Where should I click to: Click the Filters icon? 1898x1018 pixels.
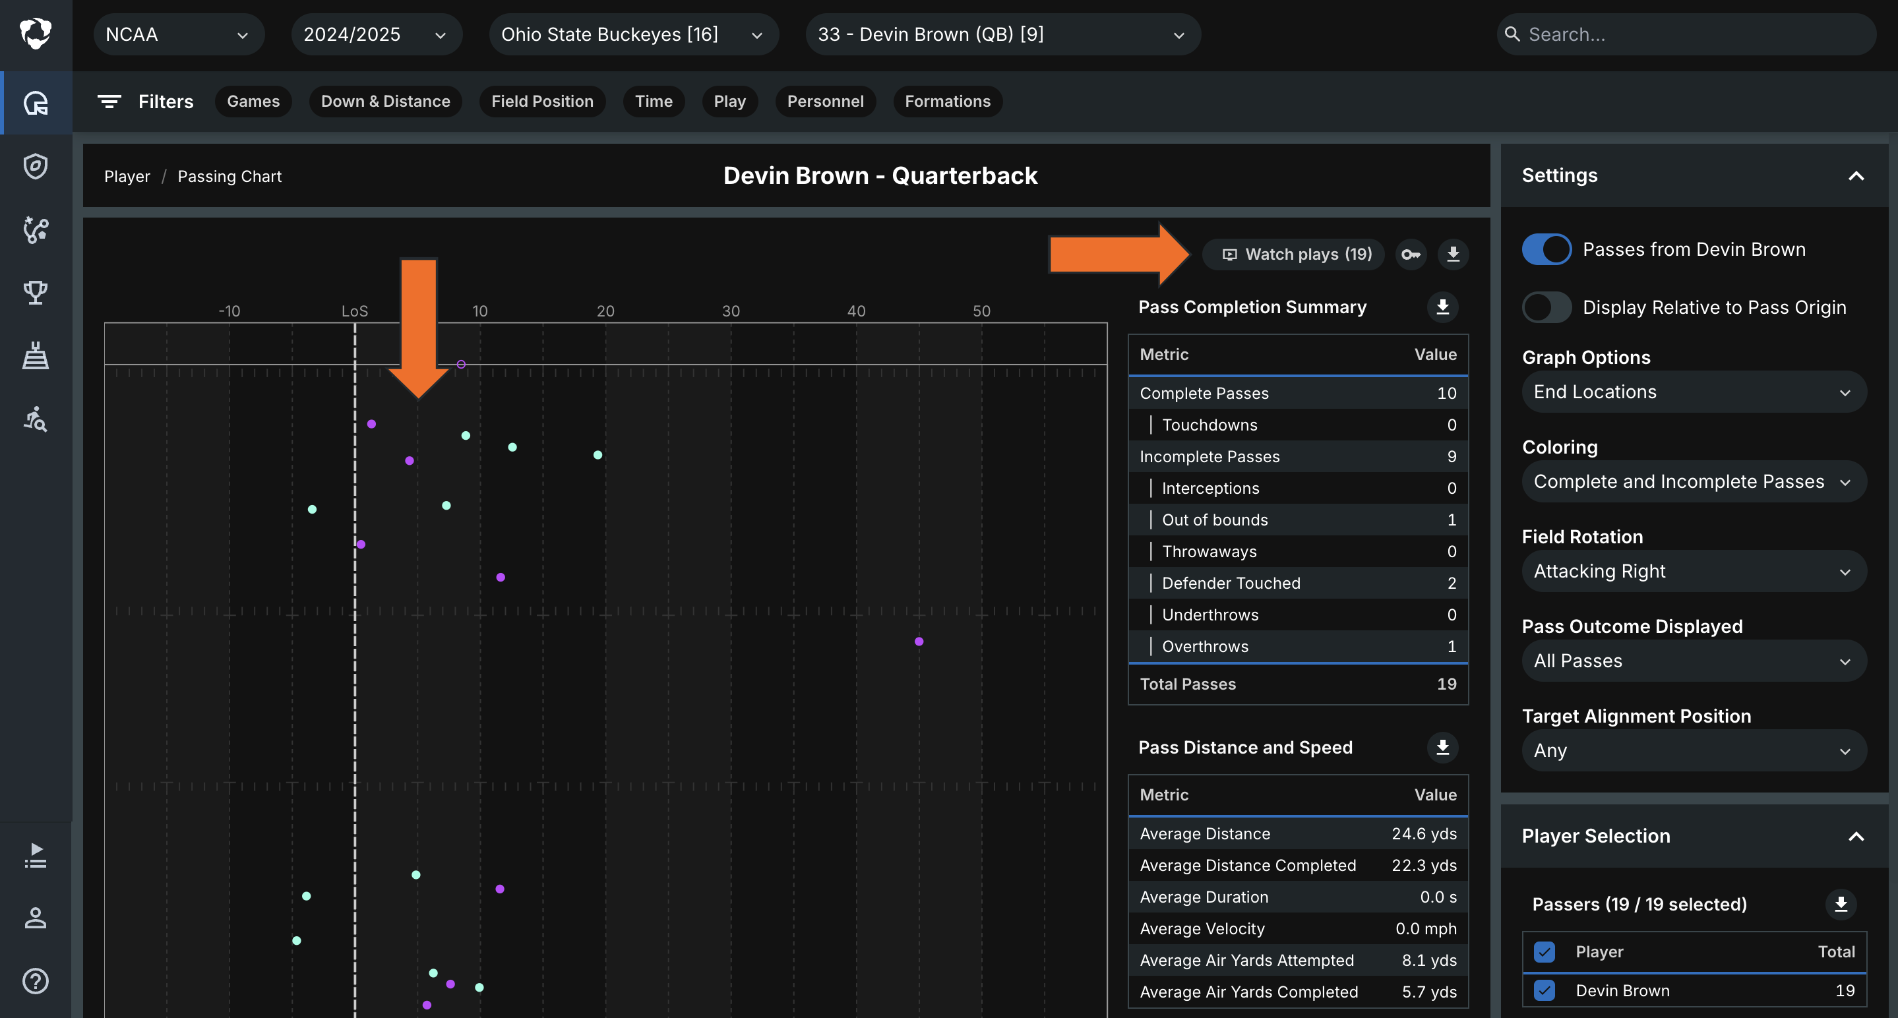point(109,102)
